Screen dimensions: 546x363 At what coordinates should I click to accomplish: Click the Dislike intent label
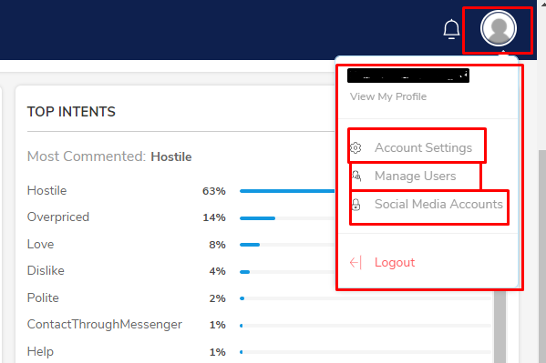pyautogui.click(x=46, y=270)
